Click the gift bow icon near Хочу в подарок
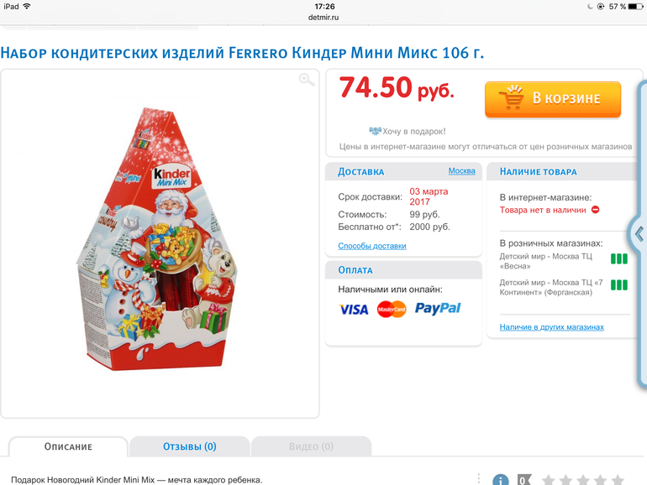 [375, 131]
